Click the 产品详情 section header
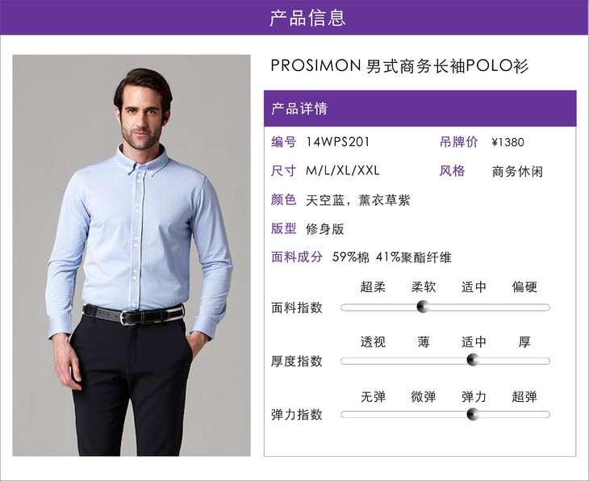Image resolution: width=589 pixels, height=481 pixels. tap(420, 108)
